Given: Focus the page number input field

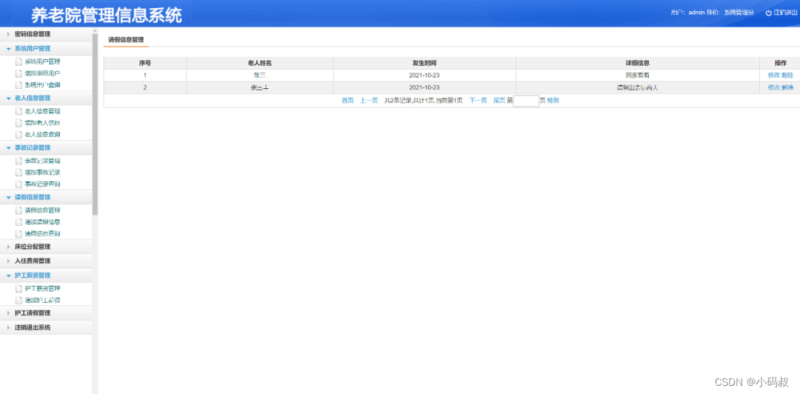Looking at the screenshot, I should 526,101.
